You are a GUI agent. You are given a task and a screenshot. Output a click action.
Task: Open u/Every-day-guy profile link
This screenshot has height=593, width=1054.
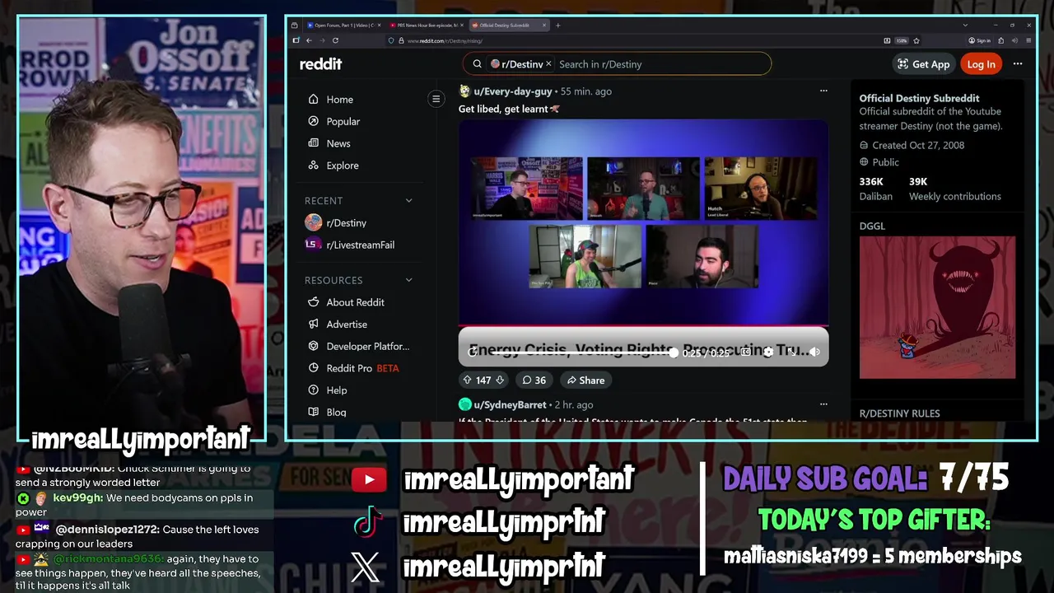tap(512, 91)
